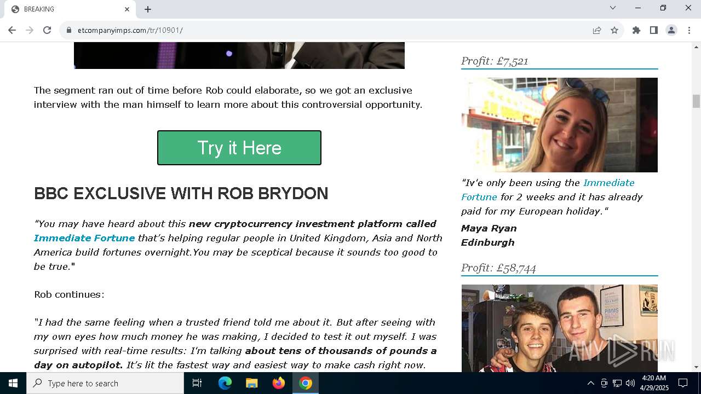Click the Edinburgh location text
This screenshot has height=394, width=701.
[x=487, y=242]
